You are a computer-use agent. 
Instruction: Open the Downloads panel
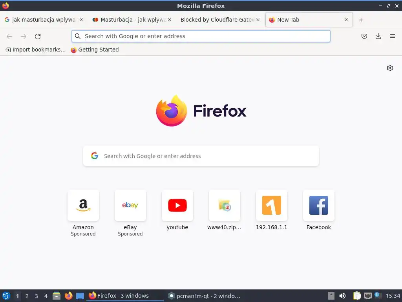click(378, 36)
